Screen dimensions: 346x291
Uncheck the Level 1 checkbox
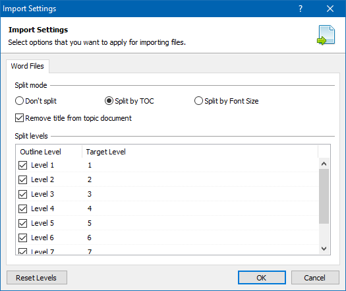[x=22, y=165]
